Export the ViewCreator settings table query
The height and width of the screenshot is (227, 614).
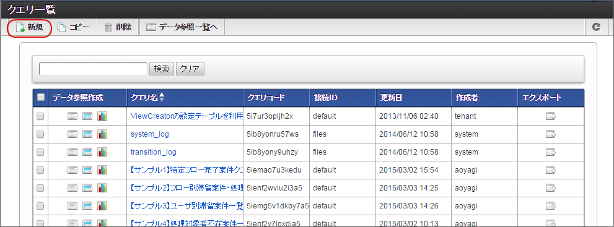(x=551, y=116)
